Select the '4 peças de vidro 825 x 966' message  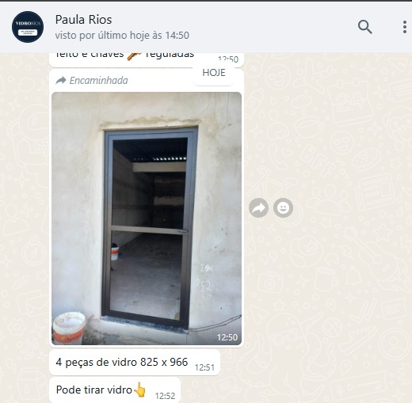[x=135, y=363]
